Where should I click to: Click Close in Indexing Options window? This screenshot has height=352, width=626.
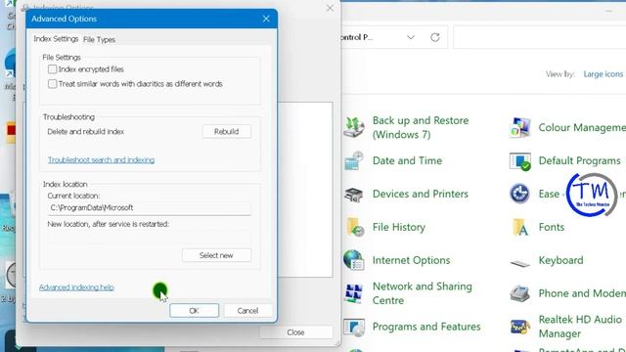click(295, 332)
